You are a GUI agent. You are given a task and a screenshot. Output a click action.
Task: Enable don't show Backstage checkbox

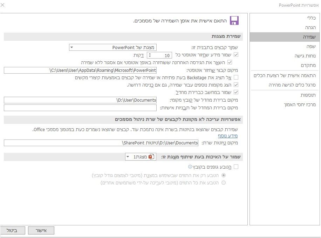click(x=236, y=77)
